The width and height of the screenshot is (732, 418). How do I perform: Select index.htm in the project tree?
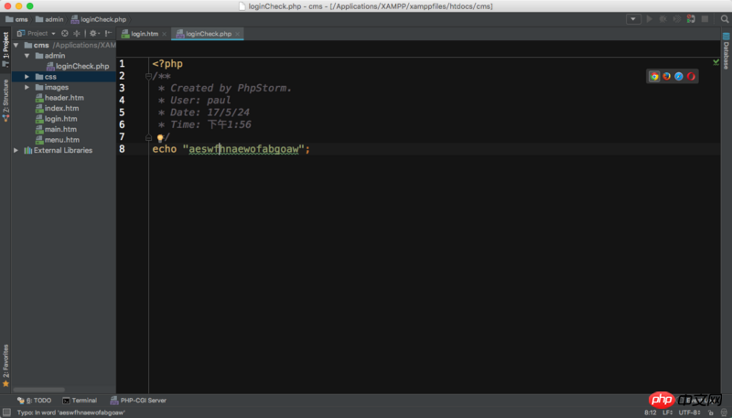60,109
